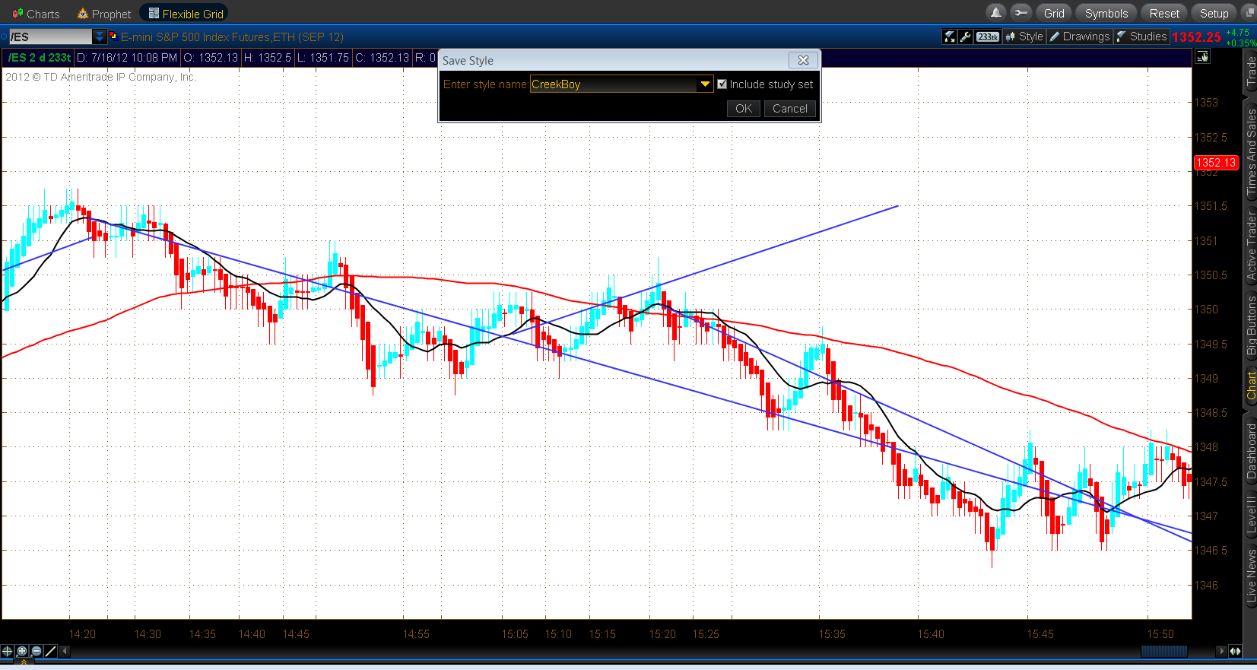
Task: Click the Open price O: 1352.13 value
Action: tap(211, 58)
